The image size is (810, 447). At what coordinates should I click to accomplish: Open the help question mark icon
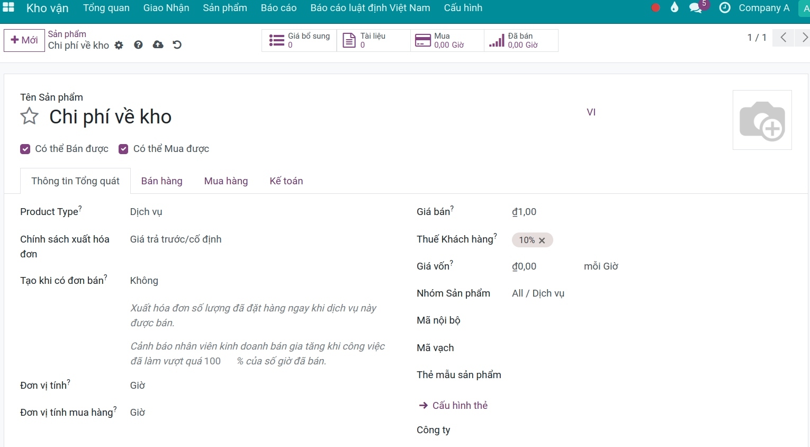(138, 45)
